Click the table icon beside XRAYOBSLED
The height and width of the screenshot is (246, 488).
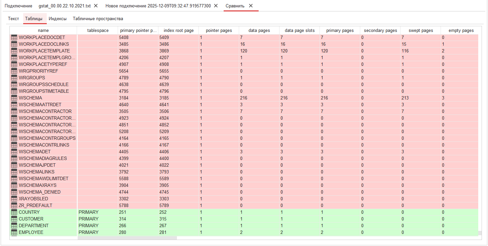click(14, 199)
